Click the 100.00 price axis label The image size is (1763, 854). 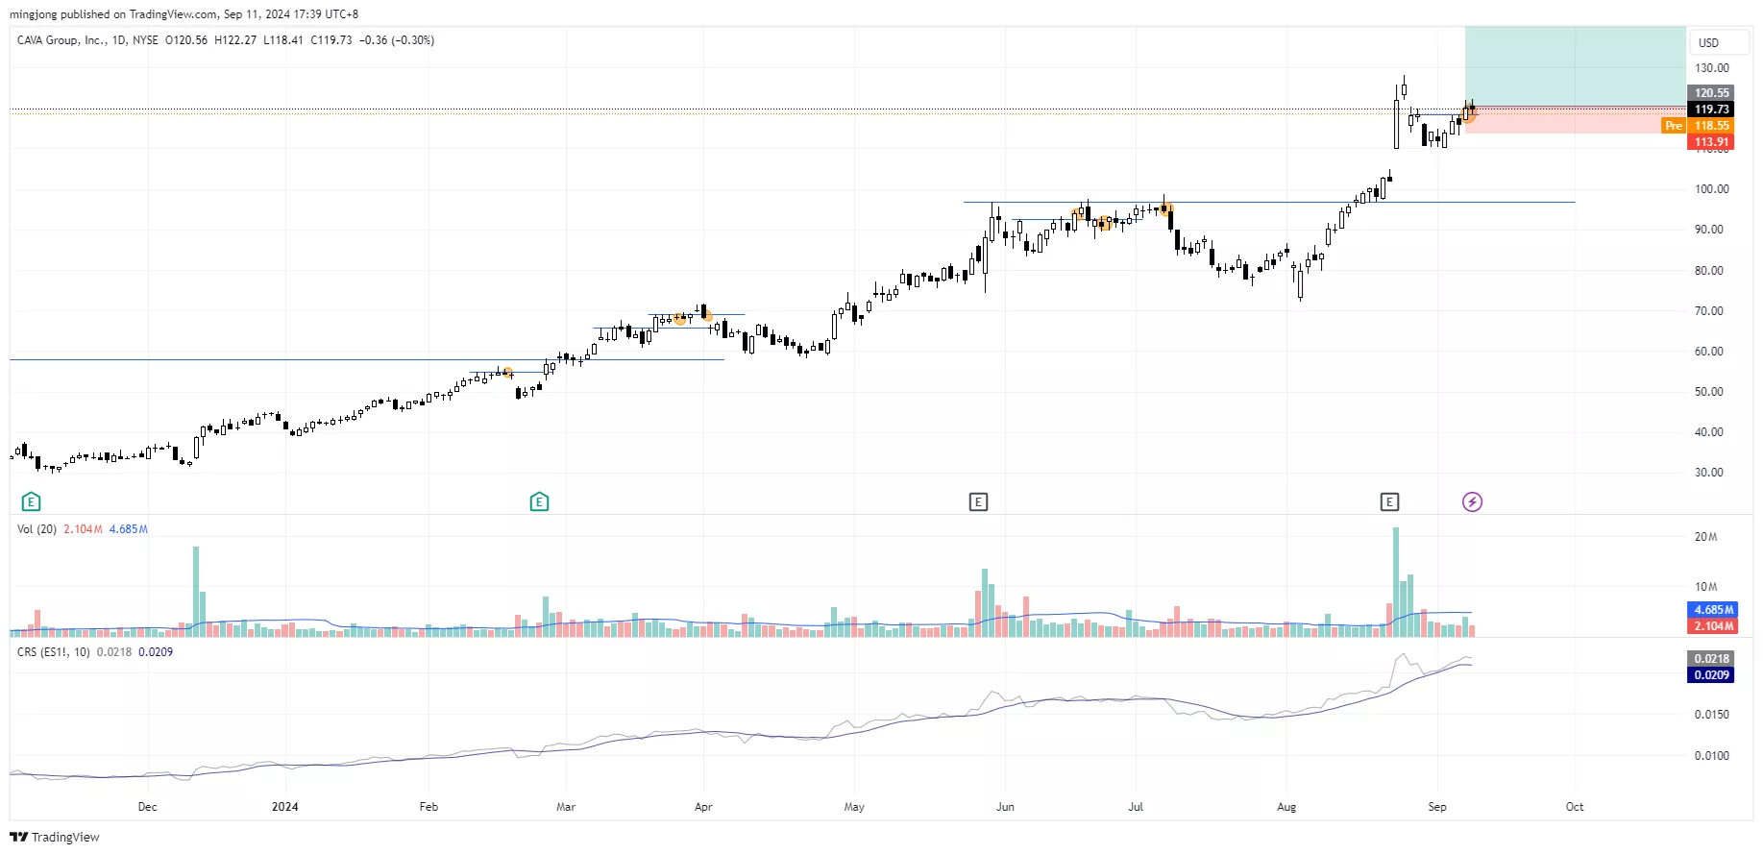click(1711, 189)
